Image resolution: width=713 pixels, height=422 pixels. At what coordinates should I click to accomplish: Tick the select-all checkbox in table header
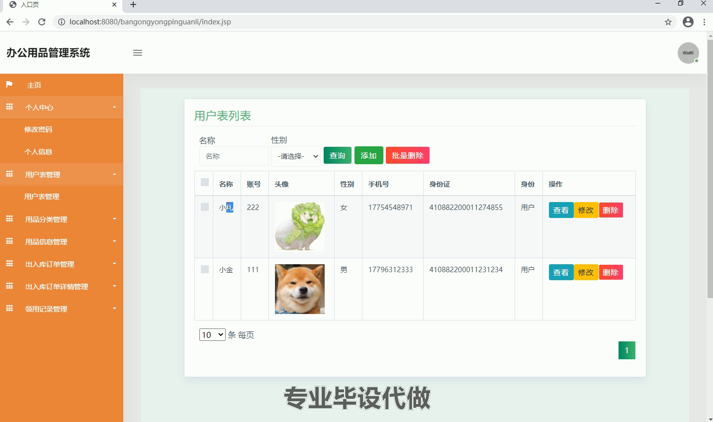pos(205,182)
